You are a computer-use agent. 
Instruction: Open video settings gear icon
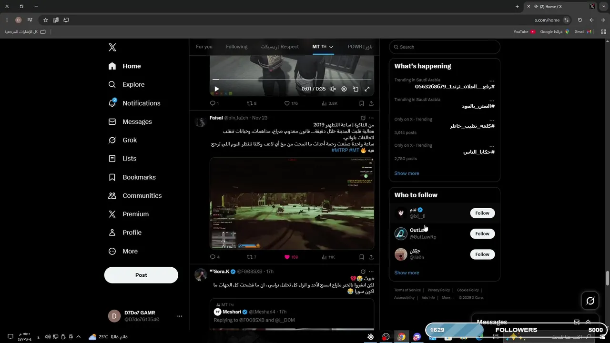click(x=344, y=89)
